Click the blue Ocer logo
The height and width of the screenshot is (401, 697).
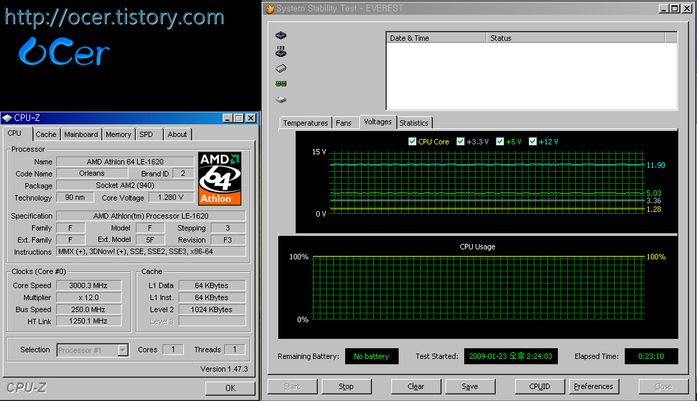pyautogui.click(x=64, y=52)
